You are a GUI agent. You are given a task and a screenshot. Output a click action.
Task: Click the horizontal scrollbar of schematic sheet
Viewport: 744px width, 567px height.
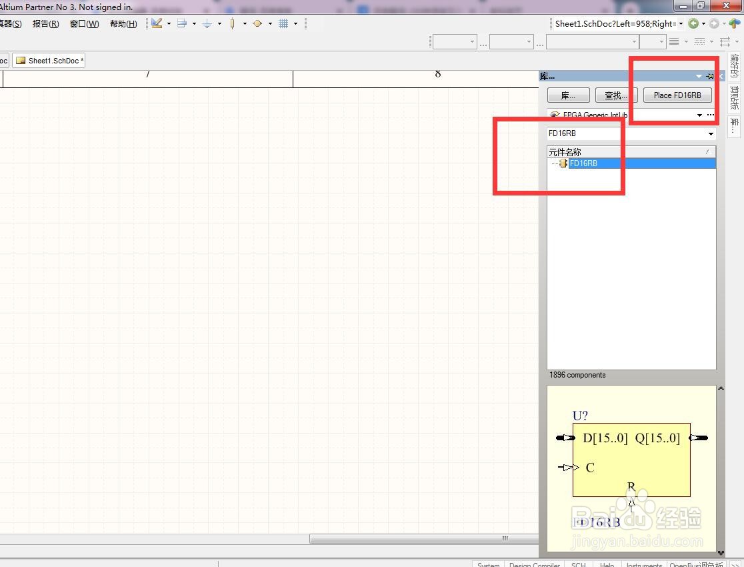pyautogui.click(x=424, y=538)
